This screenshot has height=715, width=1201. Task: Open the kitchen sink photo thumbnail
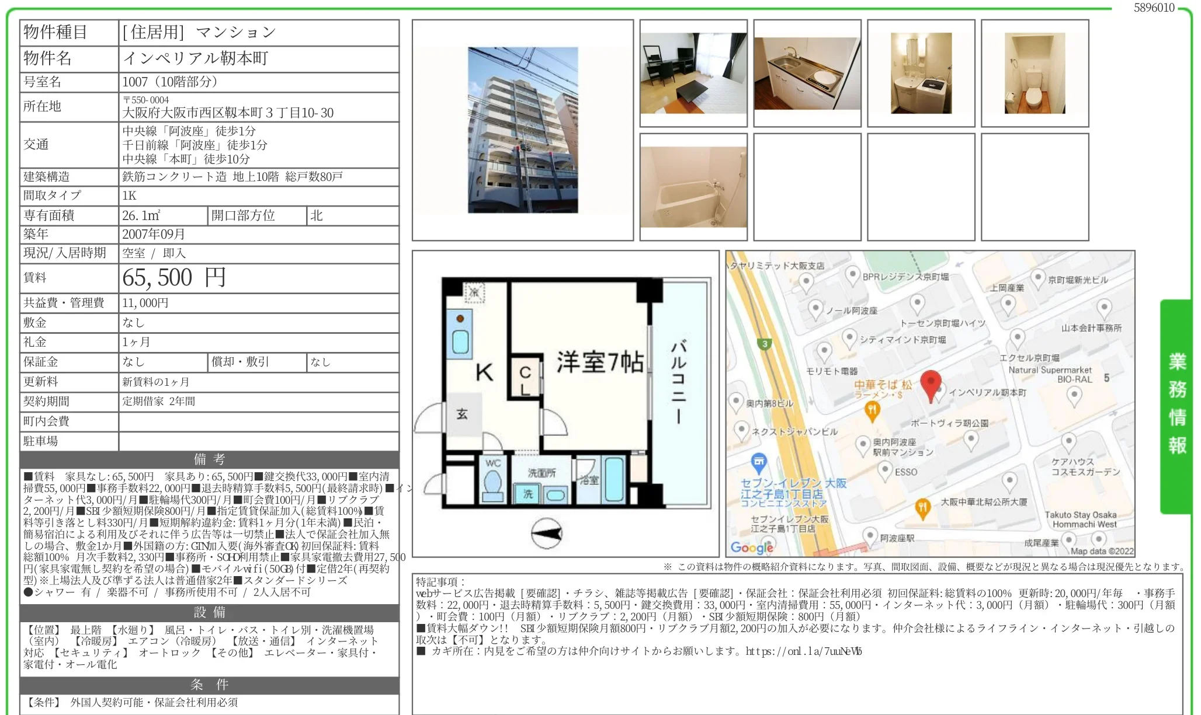tap(807, 74)
